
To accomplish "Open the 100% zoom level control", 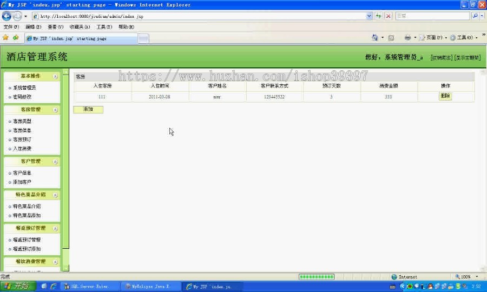I will point(466,277).
